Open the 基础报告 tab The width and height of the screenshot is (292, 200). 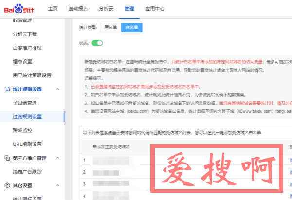[78, 9]
